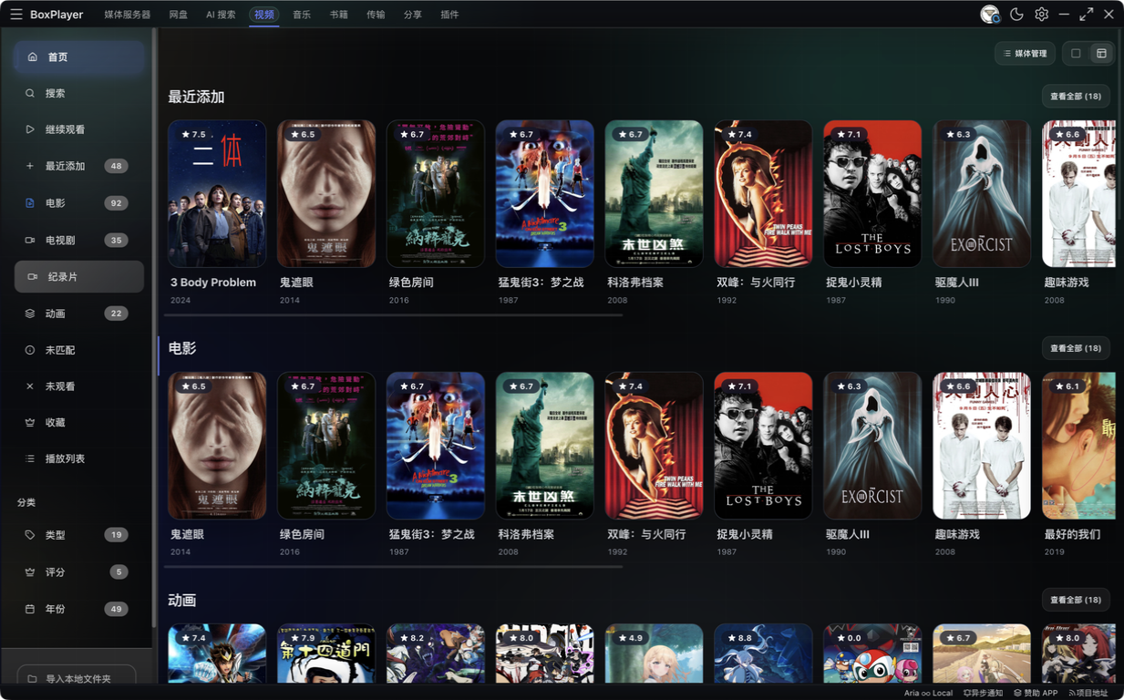1124x700 pixels.
Task: Switch to grid layout view
Action: [1101, 54]
